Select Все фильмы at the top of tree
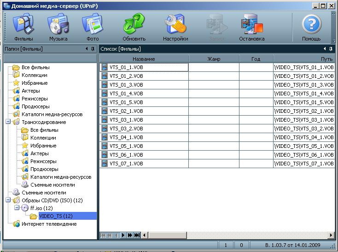This screenshot has height=252, width=338. [x=35, y=67]
